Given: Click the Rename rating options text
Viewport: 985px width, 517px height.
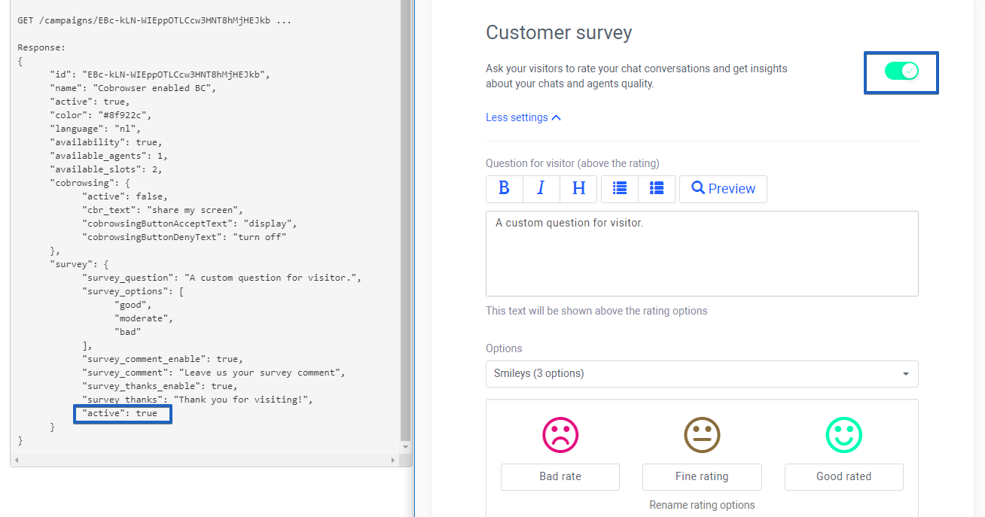Looking at the screenshot, I should coord(702,505).
